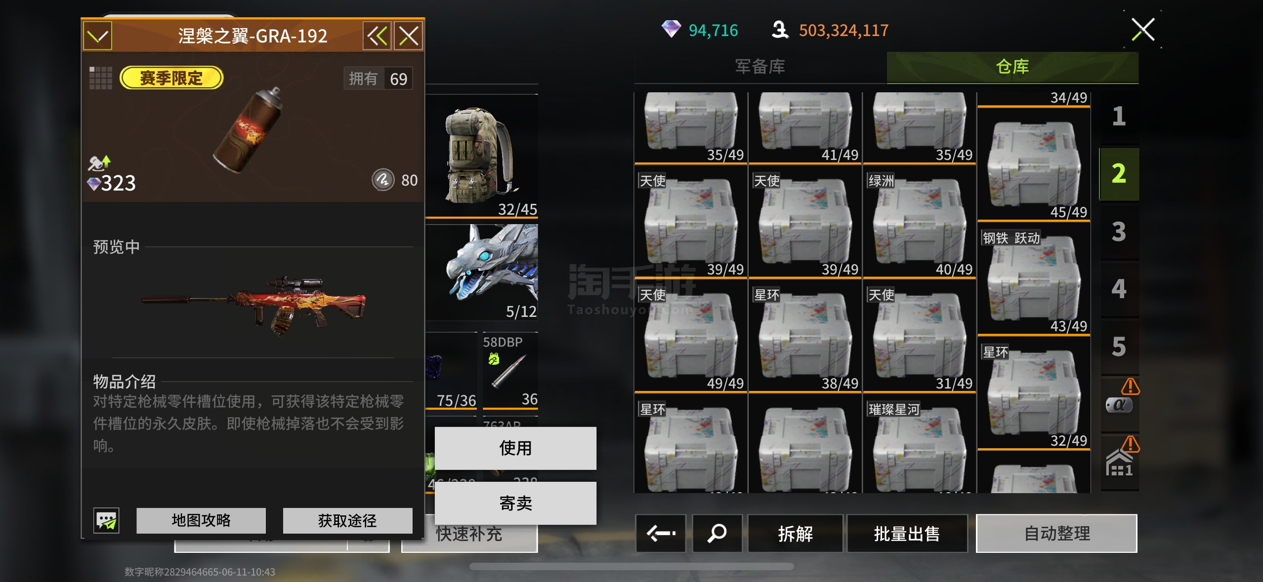Open the safe house icon with warning badge

(x=1120, y=463)
